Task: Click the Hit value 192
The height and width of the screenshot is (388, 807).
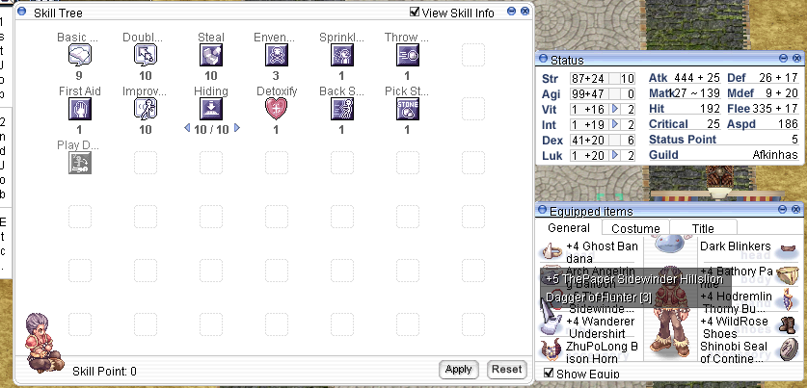Action: click(x=711, y=109)
